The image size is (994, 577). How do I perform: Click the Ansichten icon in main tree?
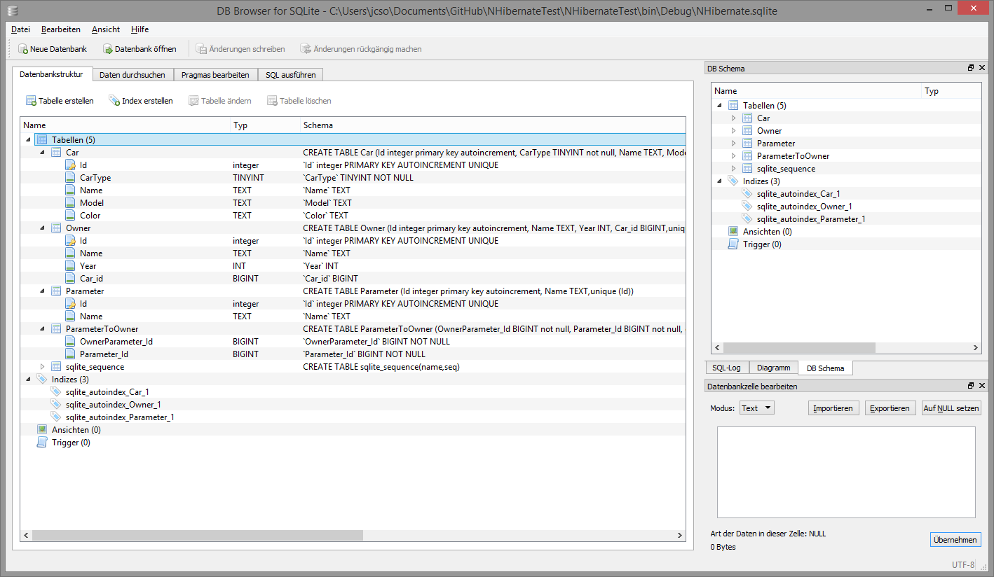42,430
